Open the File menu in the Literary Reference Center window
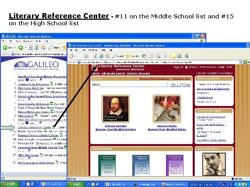The height and width of the screenshot is (187, 250). 71,50
